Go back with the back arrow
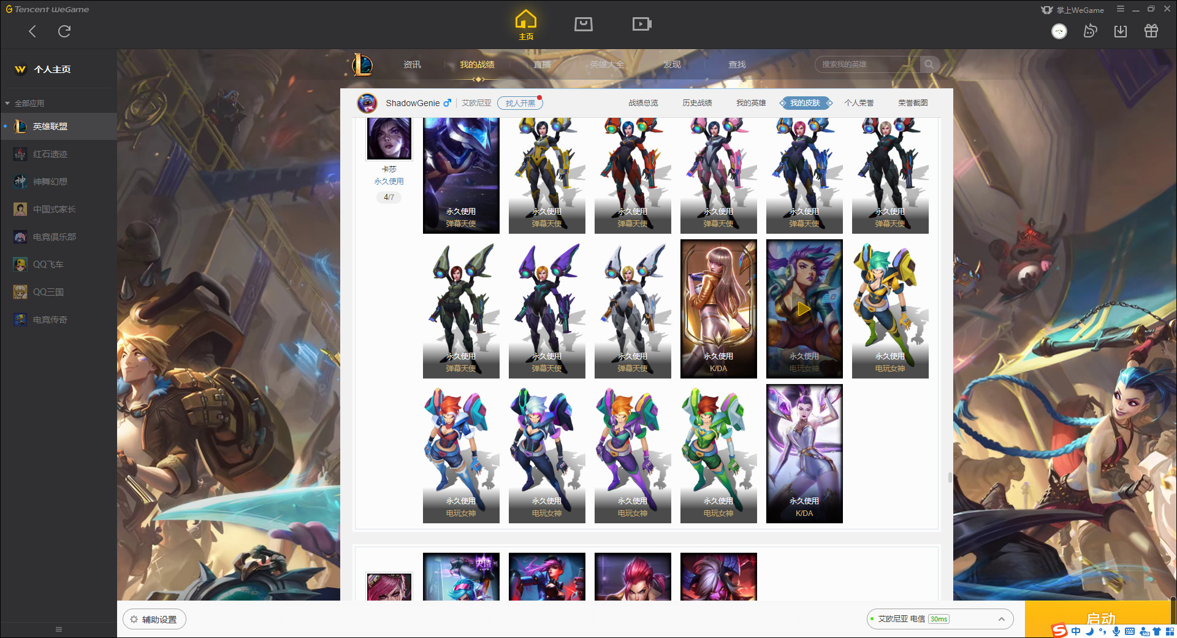 click(32, 31)
